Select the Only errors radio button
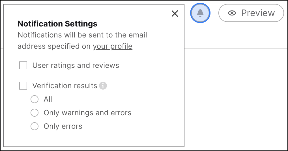This screenshot has height=151, width=288. coord(35,126)
